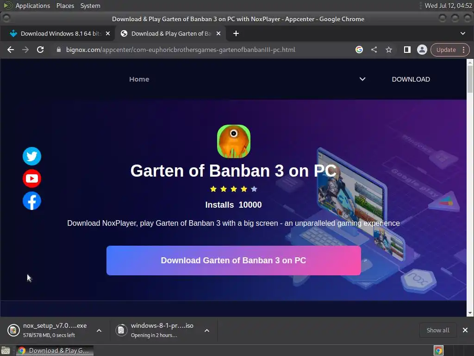Click the Garten of Banban 3 on PC heading

233,171
